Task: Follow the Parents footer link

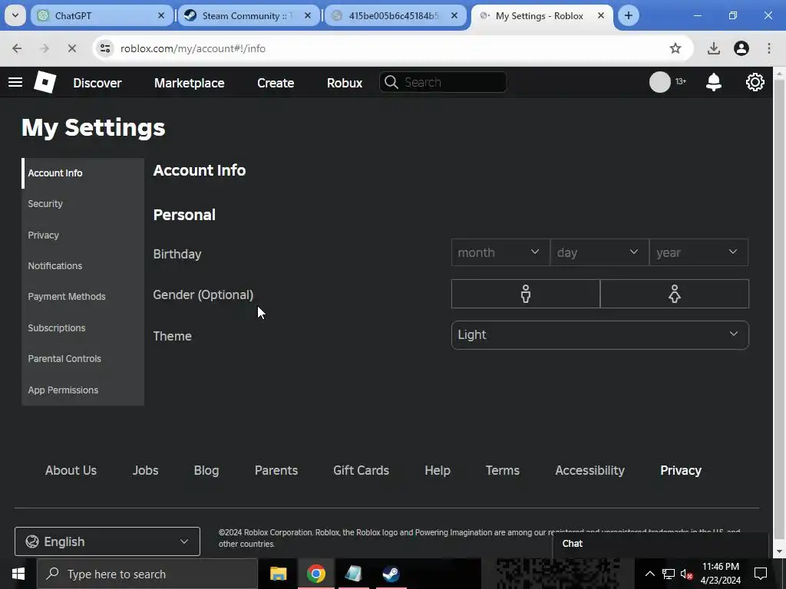Action: click(276, 470)
